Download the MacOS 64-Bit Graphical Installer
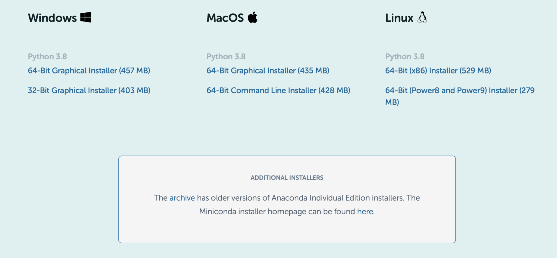The height and width of the screenshot is (258, 557). pyautogui.click(x=268, y=71)
